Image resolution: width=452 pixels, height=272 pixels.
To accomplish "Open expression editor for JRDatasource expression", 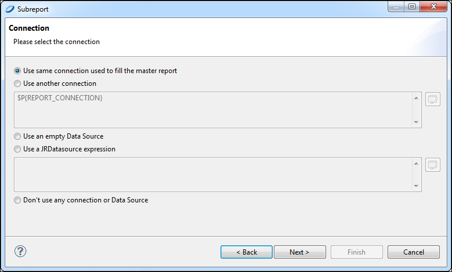I will click(433, 165).
